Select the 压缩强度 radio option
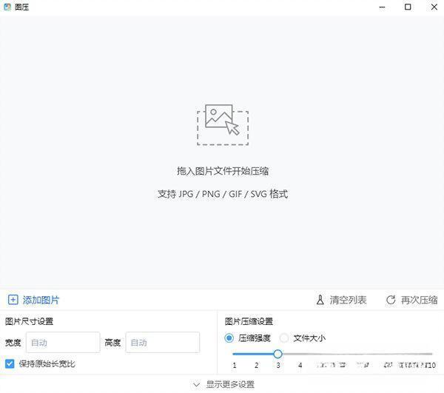 tap(229, 337)
